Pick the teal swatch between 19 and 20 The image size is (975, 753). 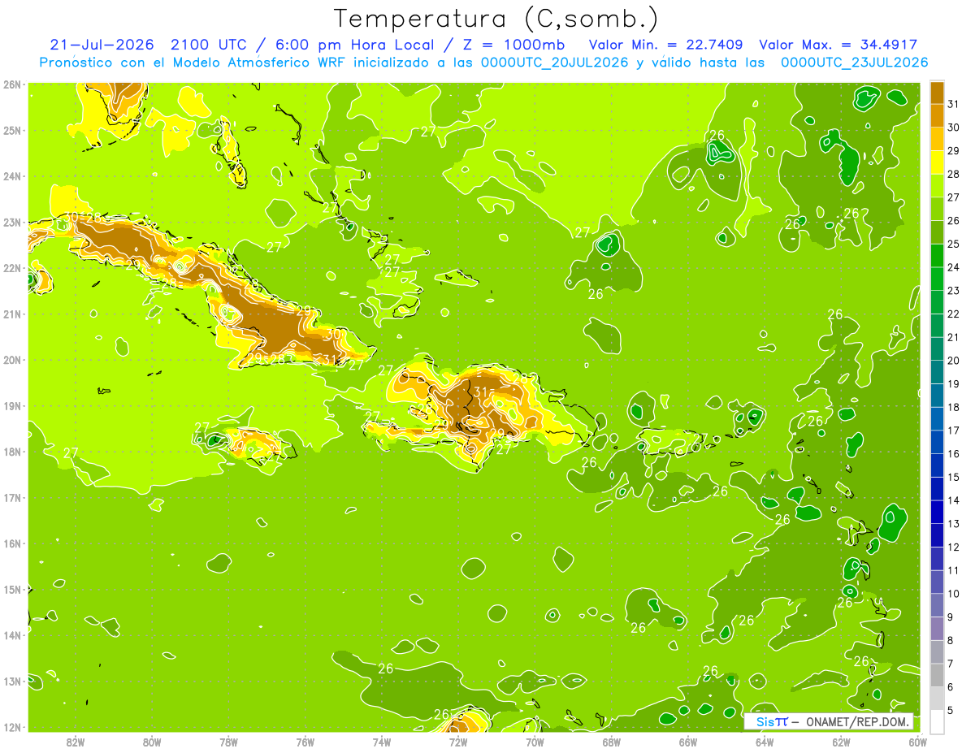937,372
